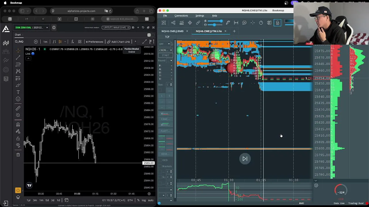This screenshot has width=369, height=207.
Task: Toggle hide drawings eye icon
Action: pyautogui.click(x=18, y=145)
